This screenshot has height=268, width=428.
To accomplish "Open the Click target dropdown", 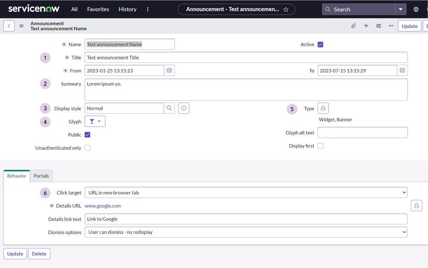I will [246, 193].
